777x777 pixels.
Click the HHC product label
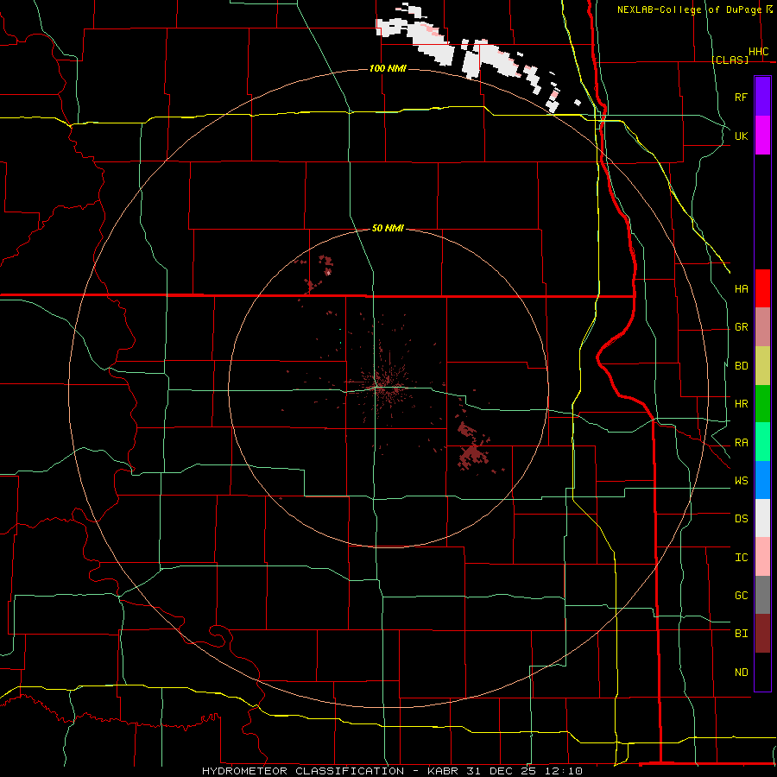pyautogui.click(x=758, y=52)
